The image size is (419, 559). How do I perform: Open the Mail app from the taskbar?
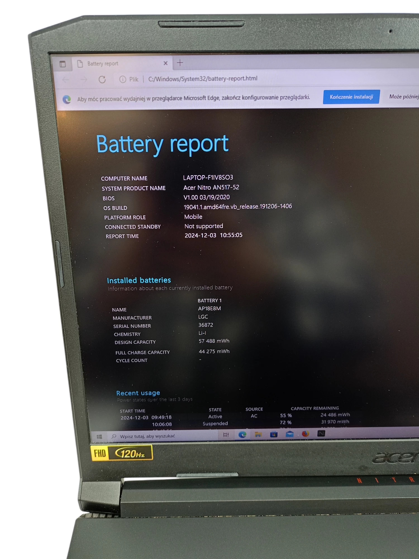point(290,434)
